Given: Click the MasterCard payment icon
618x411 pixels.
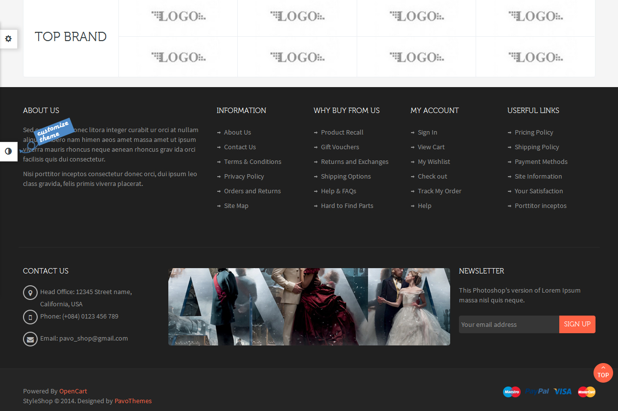Looking at the screenshot, I should pyautogui.click(x=586, y=391).
